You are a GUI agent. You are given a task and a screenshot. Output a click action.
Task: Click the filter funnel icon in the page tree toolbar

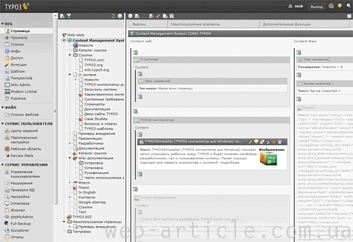coord(69,16)
